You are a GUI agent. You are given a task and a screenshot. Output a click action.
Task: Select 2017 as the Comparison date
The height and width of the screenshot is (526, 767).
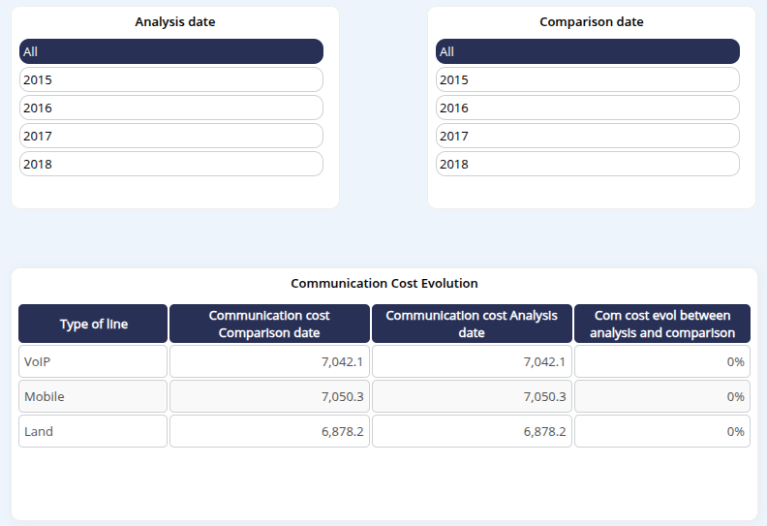tap(587, 136)
